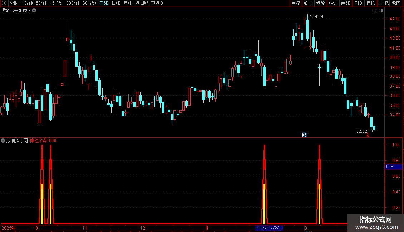Screen dimensions: 404x232
Task: Click the month 10 marker on time axis
Action: 35,228
